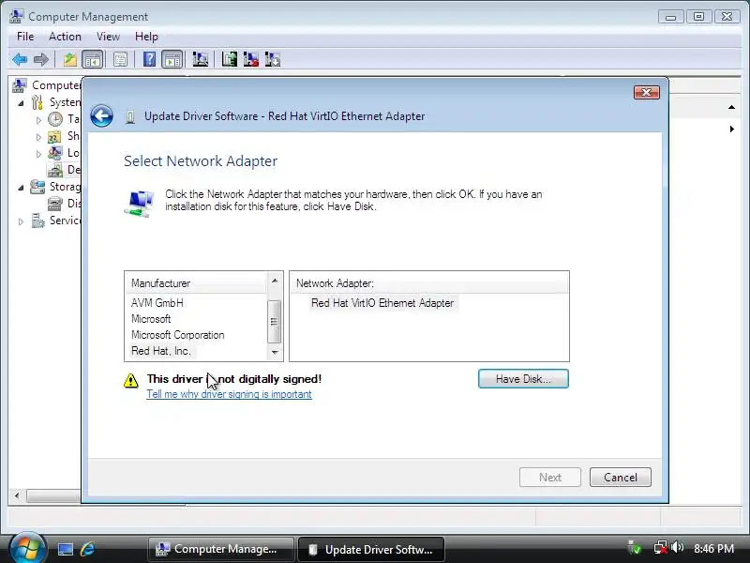750x563 pixels.
Task: Open the Action menu
Action: point(65,37)
